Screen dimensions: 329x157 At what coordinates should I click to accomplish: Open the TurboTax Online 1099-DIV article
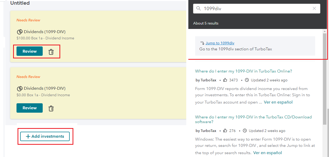coord(244,71)
